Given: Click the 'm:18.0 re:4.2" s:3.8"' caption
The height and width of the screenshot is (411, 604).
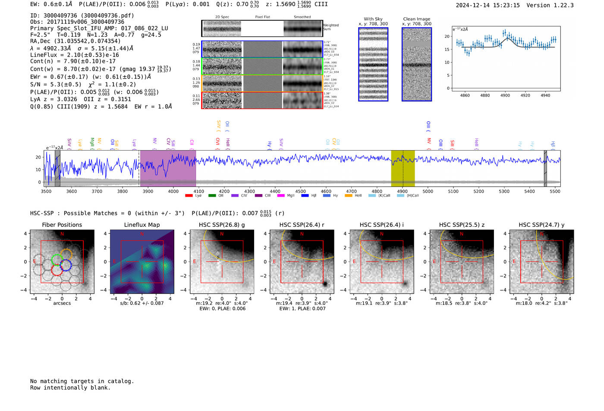Looking at the screenshot, I should tap(542, 303).
